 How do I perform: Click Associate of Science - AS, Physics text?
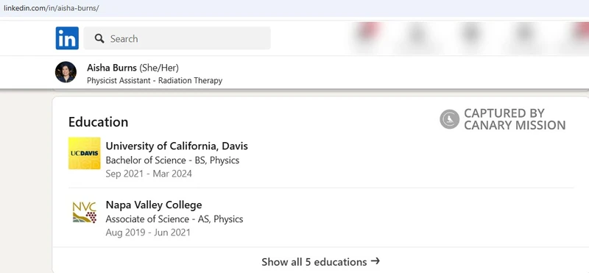coord(174,219)
